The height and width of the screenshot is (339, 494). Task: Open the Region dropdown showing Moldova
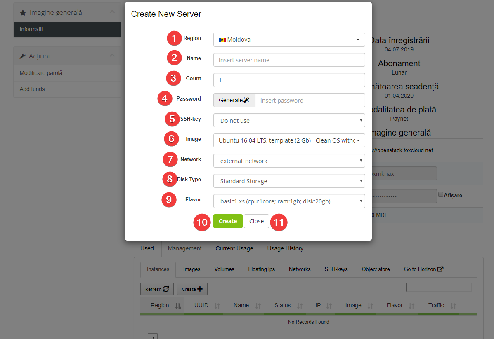click(x=289, y=40)
